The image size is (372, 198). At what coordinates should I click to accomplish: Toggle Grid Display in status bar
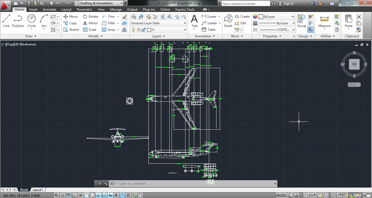pos(68,195)
